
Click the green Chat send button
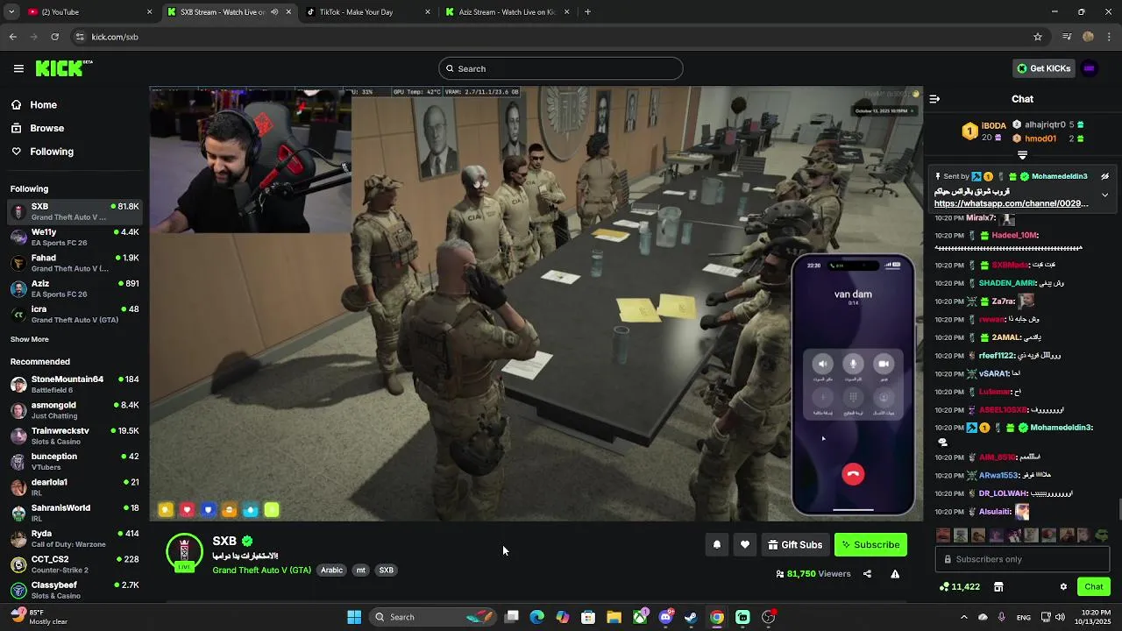pyautogui.click(x=1094, y=586)
